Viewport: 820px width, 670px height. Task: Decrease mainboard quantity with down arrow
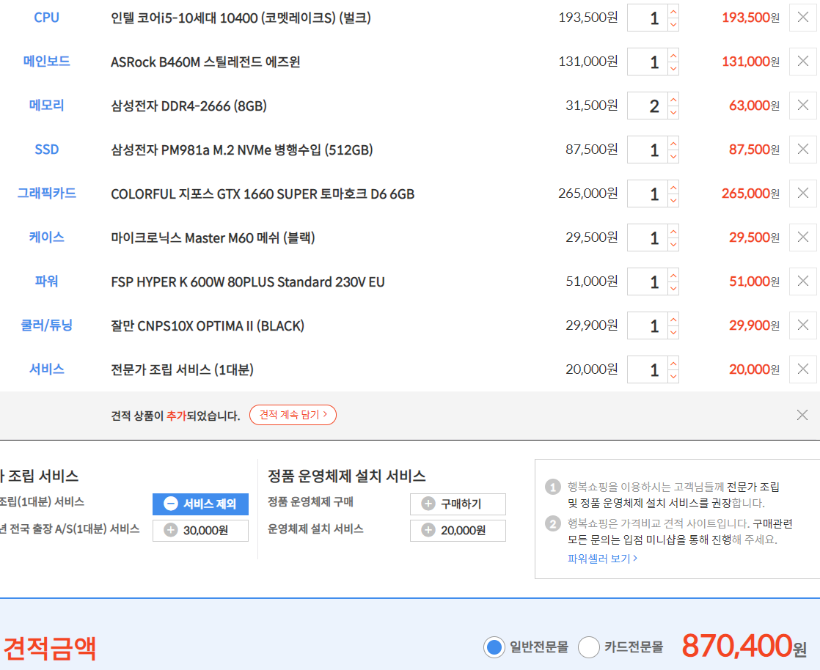(x=673, y=68)
